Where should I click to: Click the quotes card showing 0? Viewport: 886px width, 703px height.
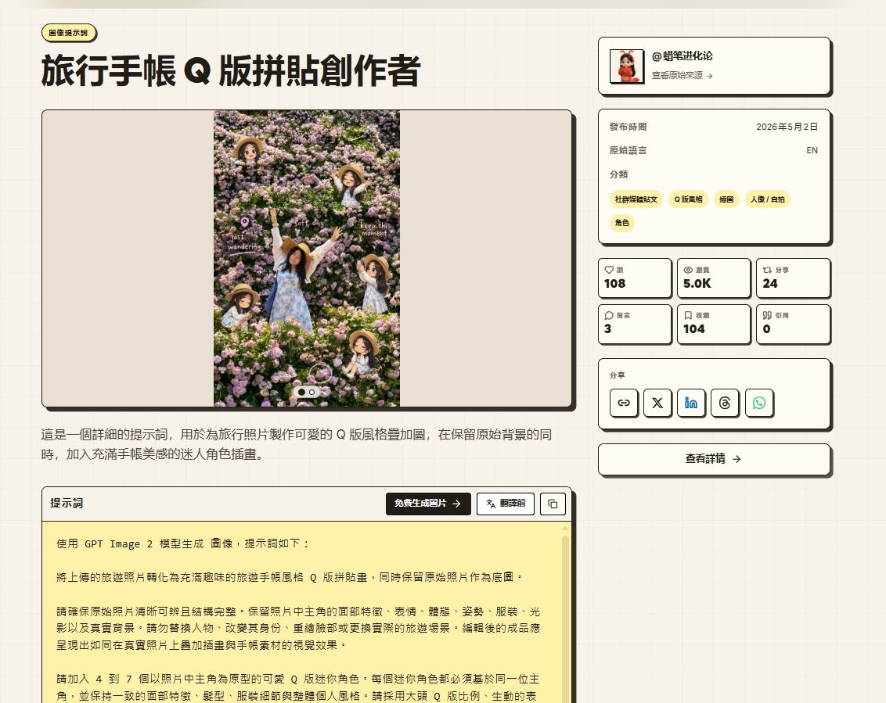[x=793, y=324]
